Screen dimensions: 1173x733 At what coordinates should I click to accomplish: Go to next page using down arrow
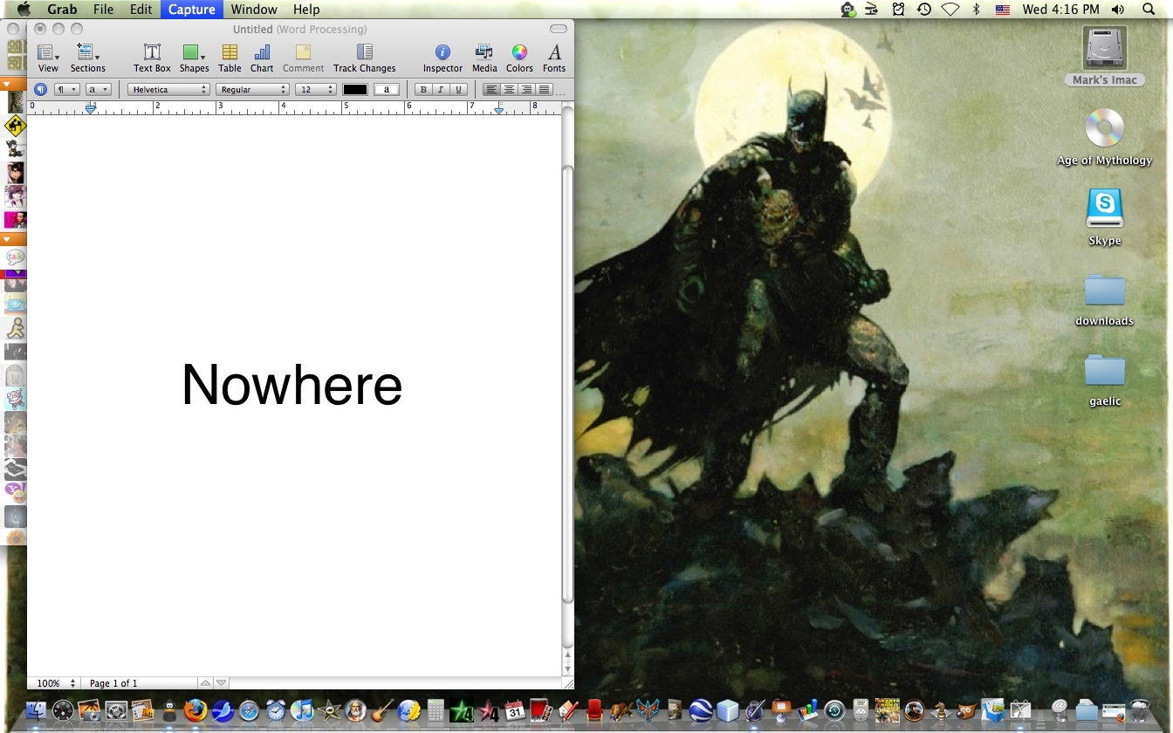click(222, 683)
